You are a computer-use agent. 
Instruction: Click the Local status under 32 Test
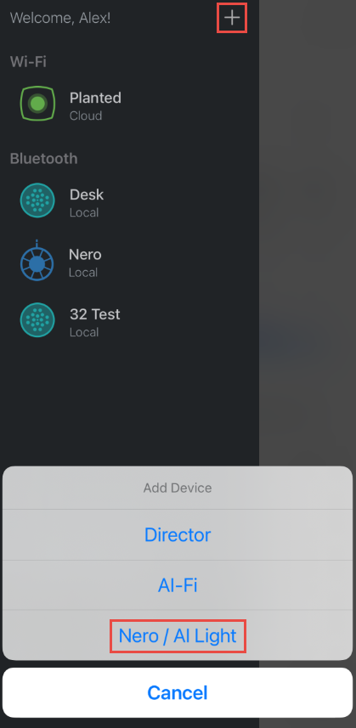point(84,332)
